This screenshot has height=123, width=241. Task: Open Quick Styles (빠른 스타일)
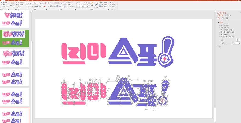click(x=96, y=5)
